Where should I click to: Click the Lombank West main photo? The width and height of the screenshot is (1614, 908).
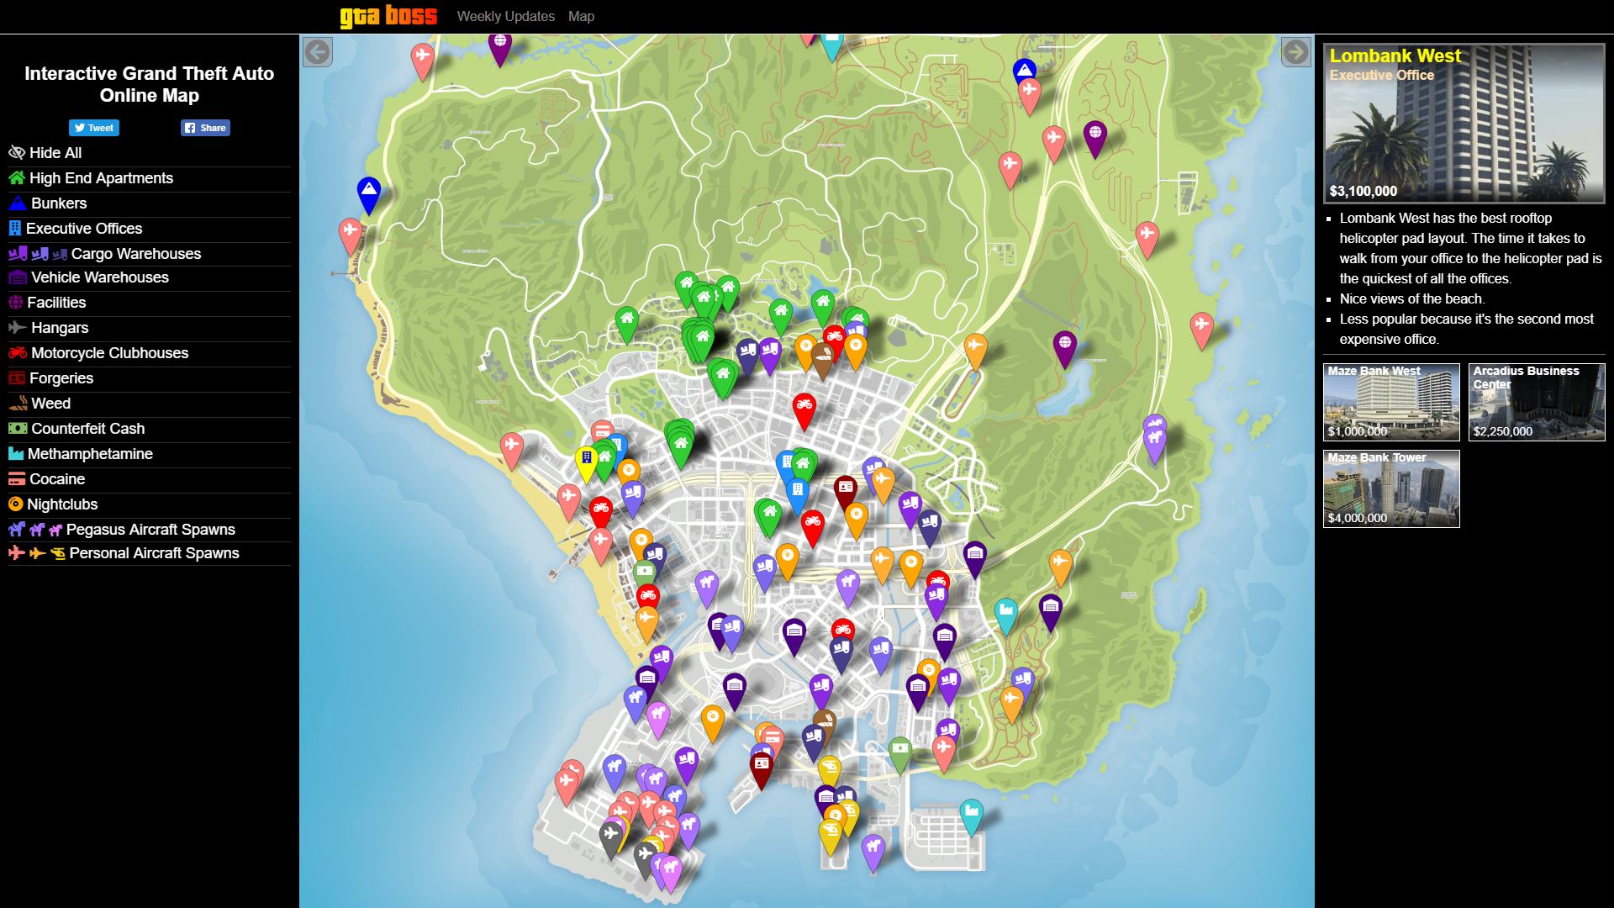[1464, 124]
